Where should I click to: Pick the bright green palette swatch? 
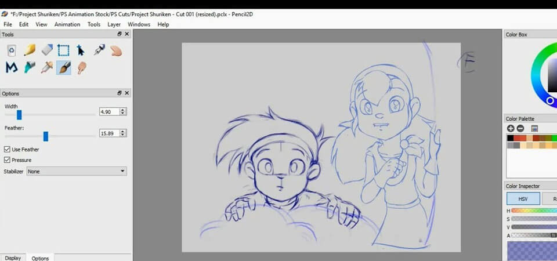555,138
